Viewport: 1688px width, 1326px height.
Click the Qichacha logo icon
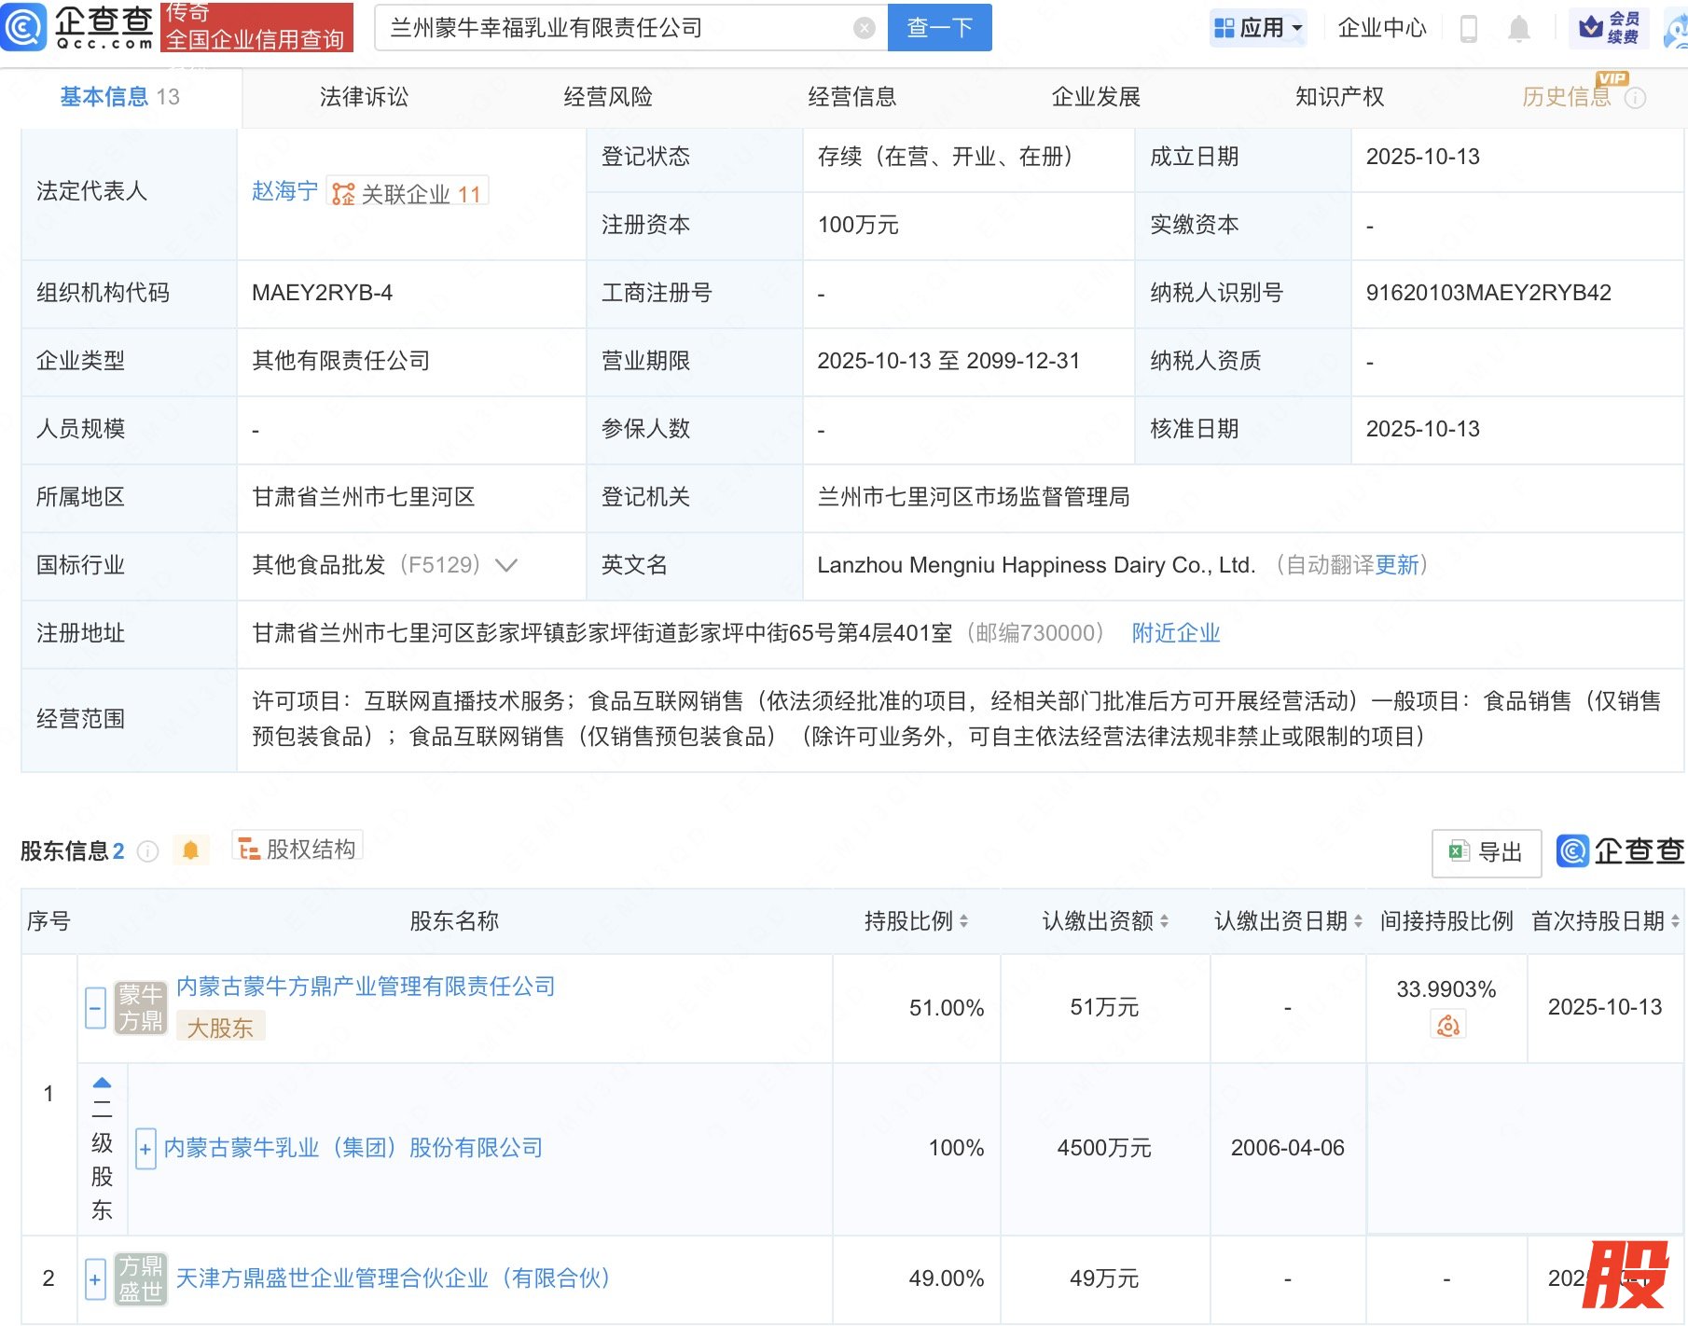24,27
